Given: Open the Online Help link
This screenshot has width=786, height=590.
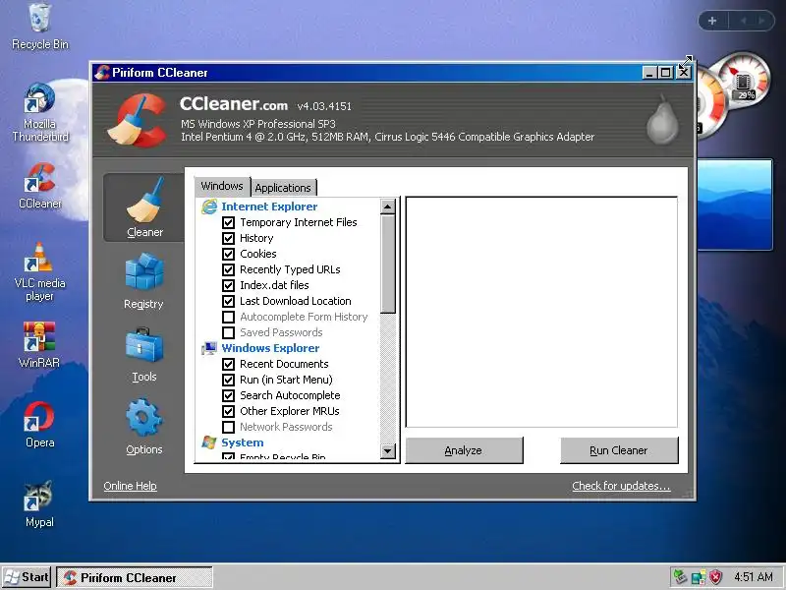Looking at the screenshot, I should tap(131, 486).
